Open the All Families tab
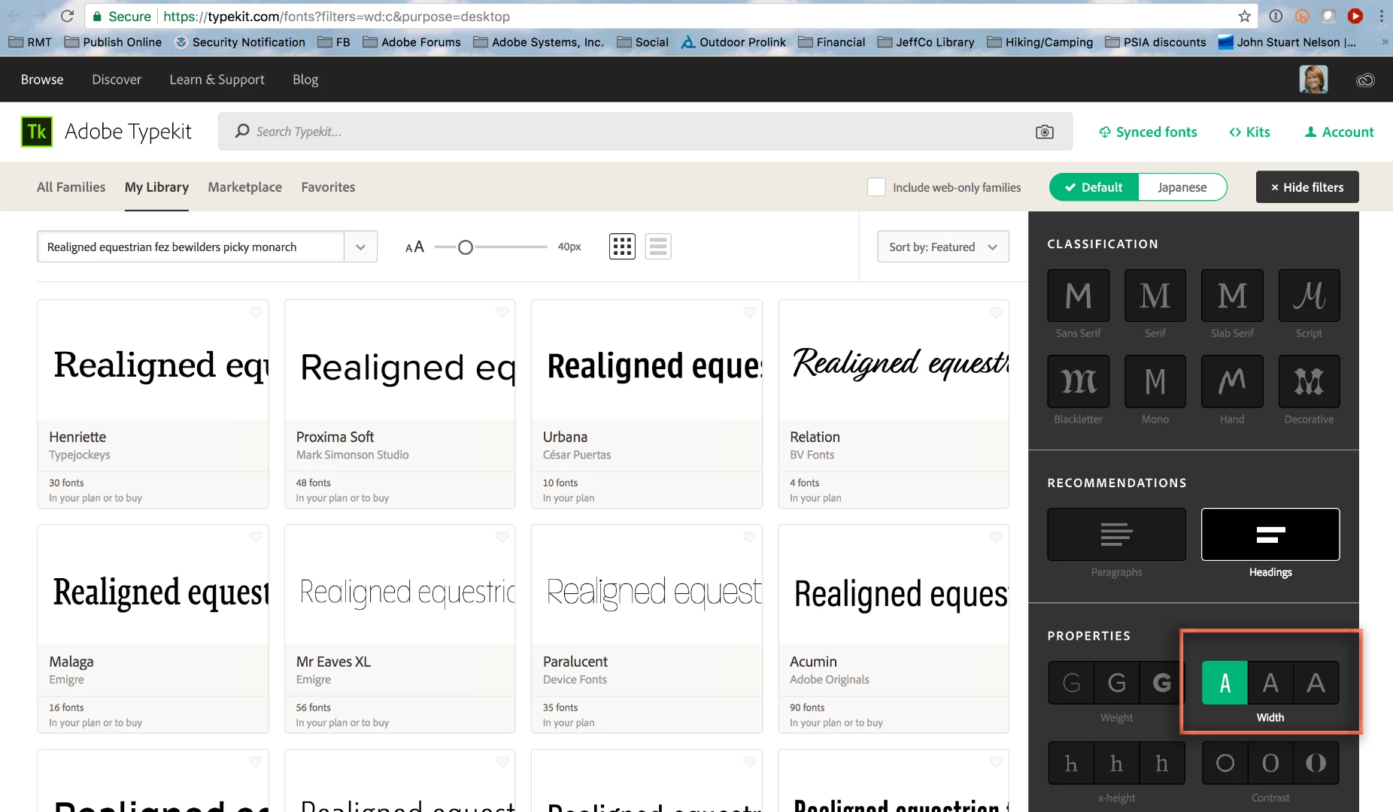Viewport: 1393px width, 812px height. [71, 187]
